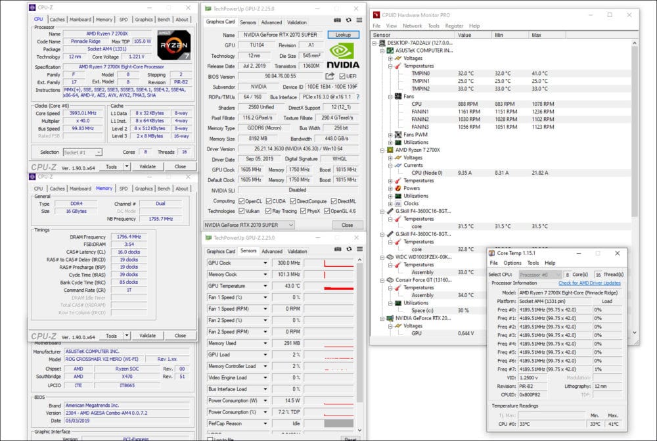The height and width of the screenshot is (441, 657).
Task: Click the Bus Interface question mark icon
Action: pos(357,97)
